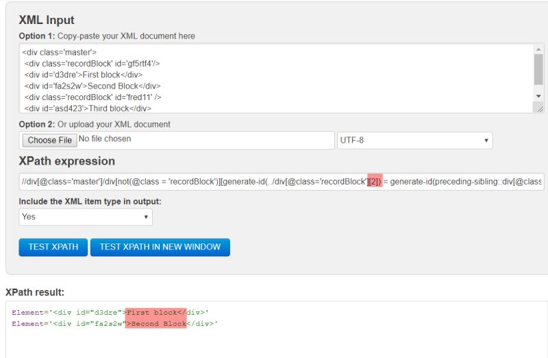Open the Choose File dialog
This screenshot has width=548, height=358.
[49, 141]
